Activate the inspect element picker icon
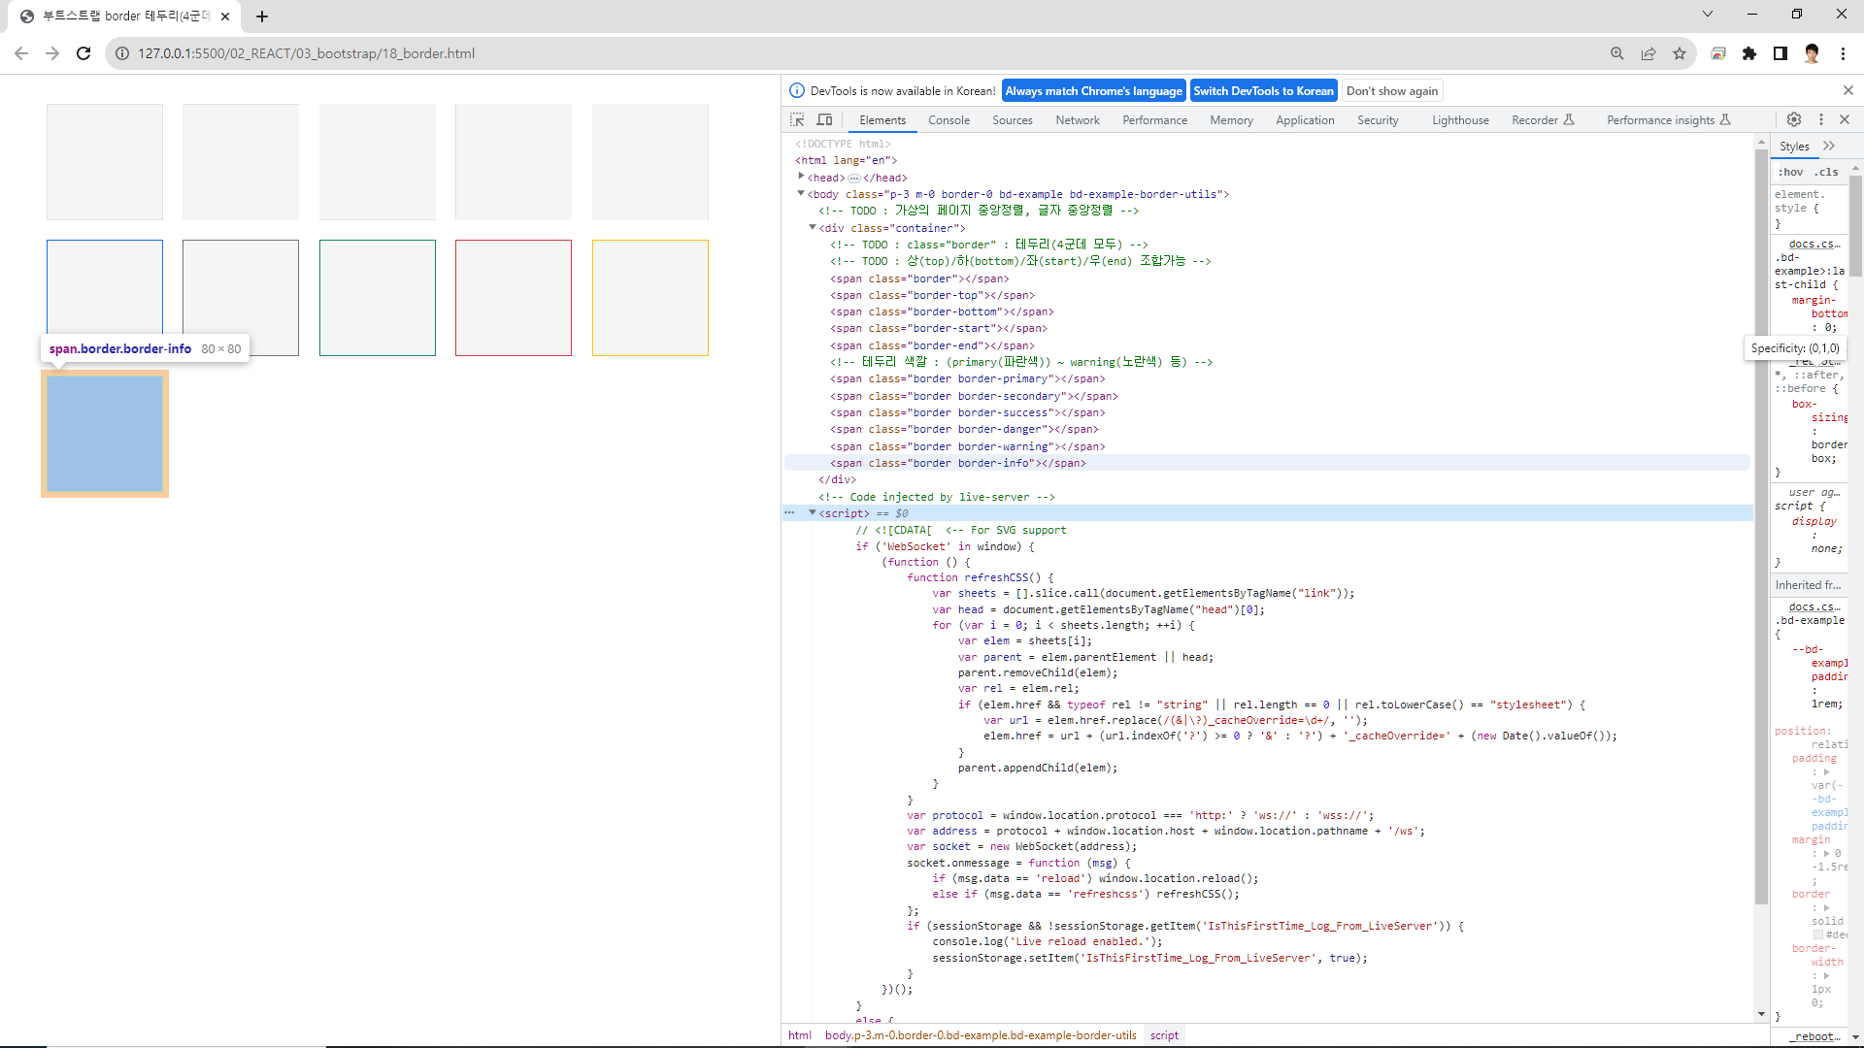1864x1048 pixels. pyautogui.click(x=797, y=119)
